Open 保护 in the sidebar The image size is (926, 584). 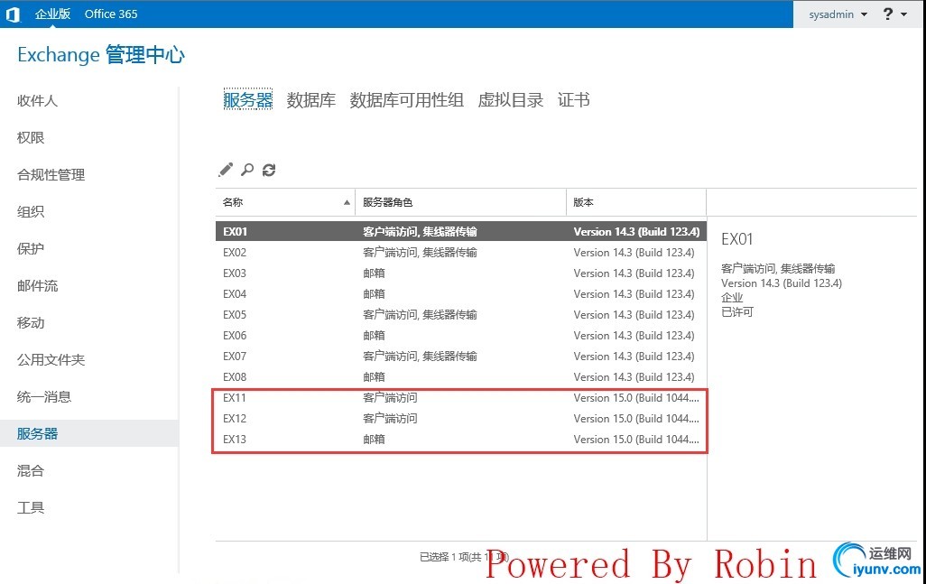tap(31, 248)
